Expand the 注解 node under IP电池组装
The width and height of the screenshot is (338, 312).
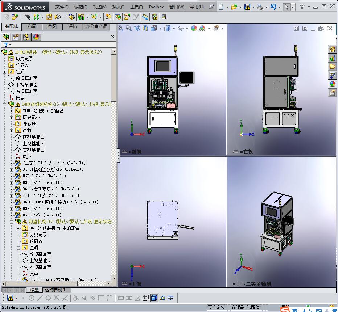[x=4, y=72]
